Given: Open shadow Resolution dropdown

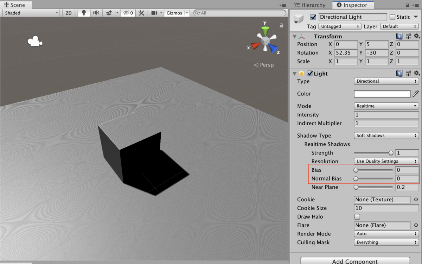Looking at the screenshot, I should pos(386,161).
